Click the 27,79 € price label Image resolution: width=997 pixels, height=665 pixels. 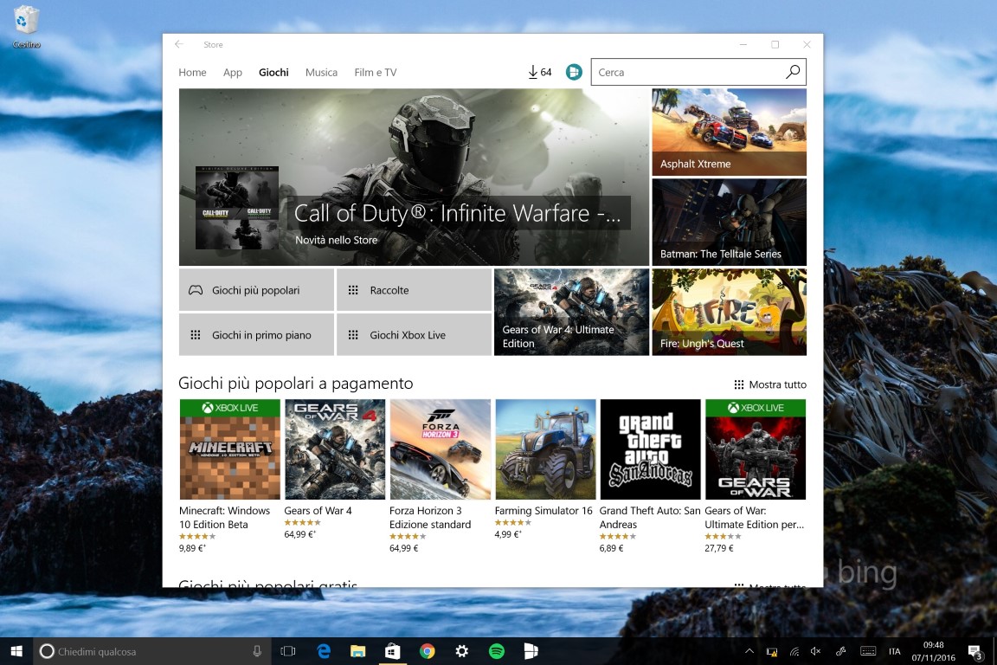(718, 548)
